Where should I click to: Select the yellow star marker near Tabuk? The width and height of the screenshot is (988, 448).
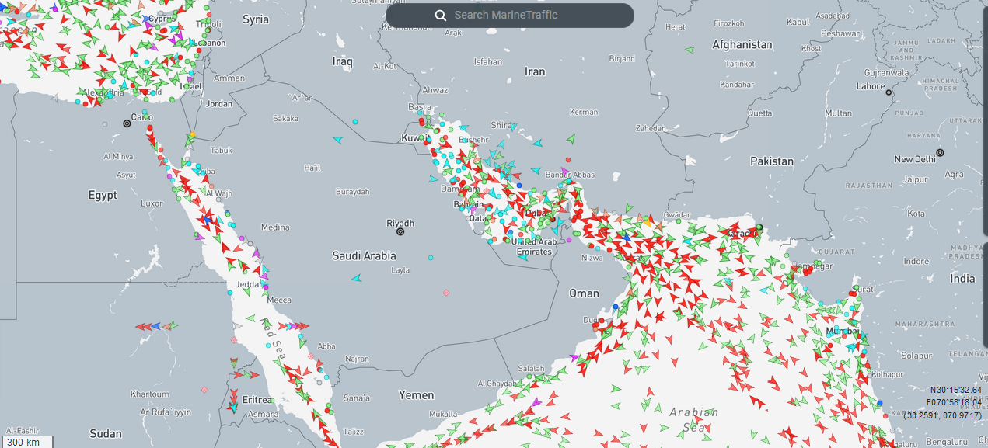(x=191, y=136)
